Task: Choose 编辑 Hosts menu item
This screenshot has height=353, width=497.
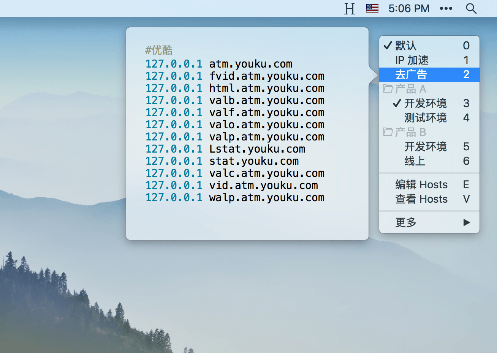Action: (429, 184)
